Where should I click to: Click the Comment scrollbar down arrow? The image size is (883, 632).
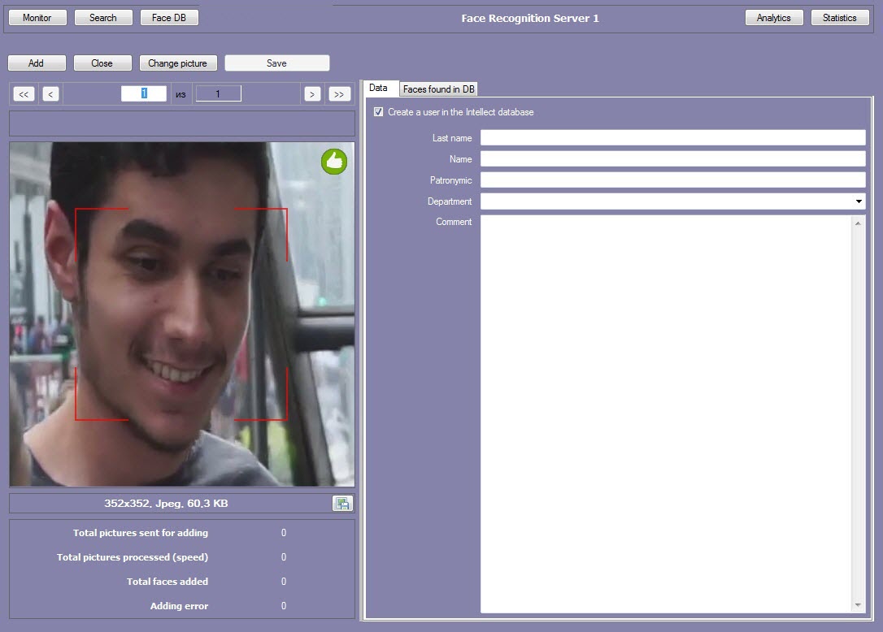point(859,605)
